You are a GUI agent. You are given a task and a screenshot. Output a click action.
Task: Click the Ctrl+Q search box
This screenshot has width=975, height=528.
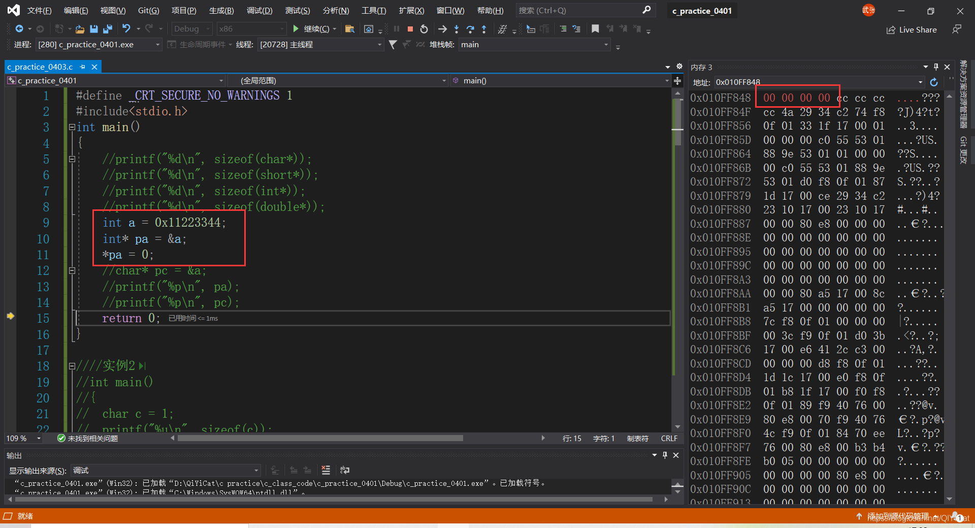(x=586, y=10)
